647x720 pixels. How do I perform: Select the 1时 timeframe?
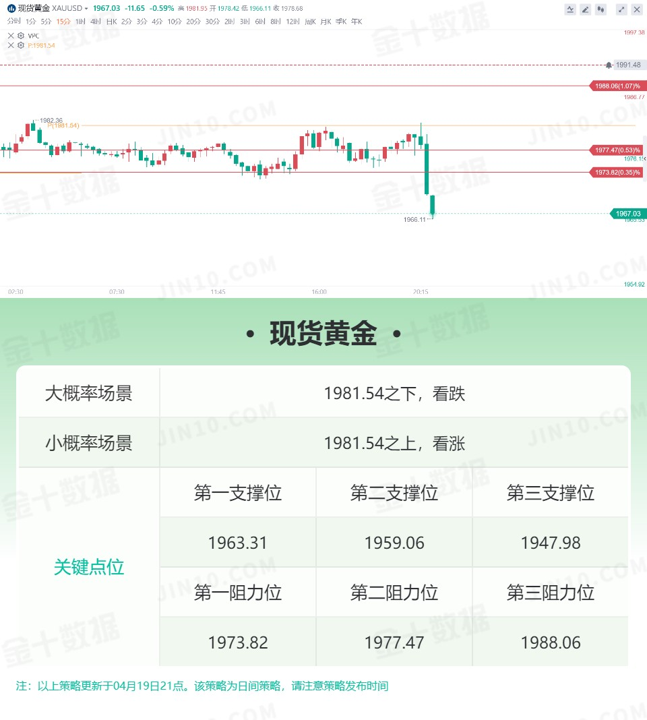(80, 21)
